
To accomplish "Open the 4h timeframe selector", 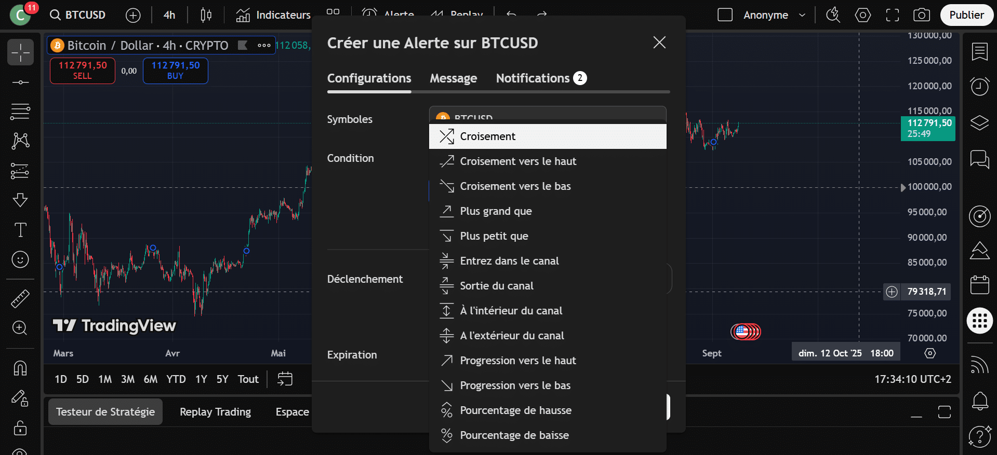I will 169,15.
